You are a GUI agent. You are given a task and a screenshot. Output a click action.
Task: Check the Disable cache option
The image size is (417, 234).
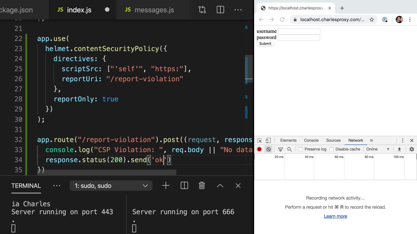[332, 149]
